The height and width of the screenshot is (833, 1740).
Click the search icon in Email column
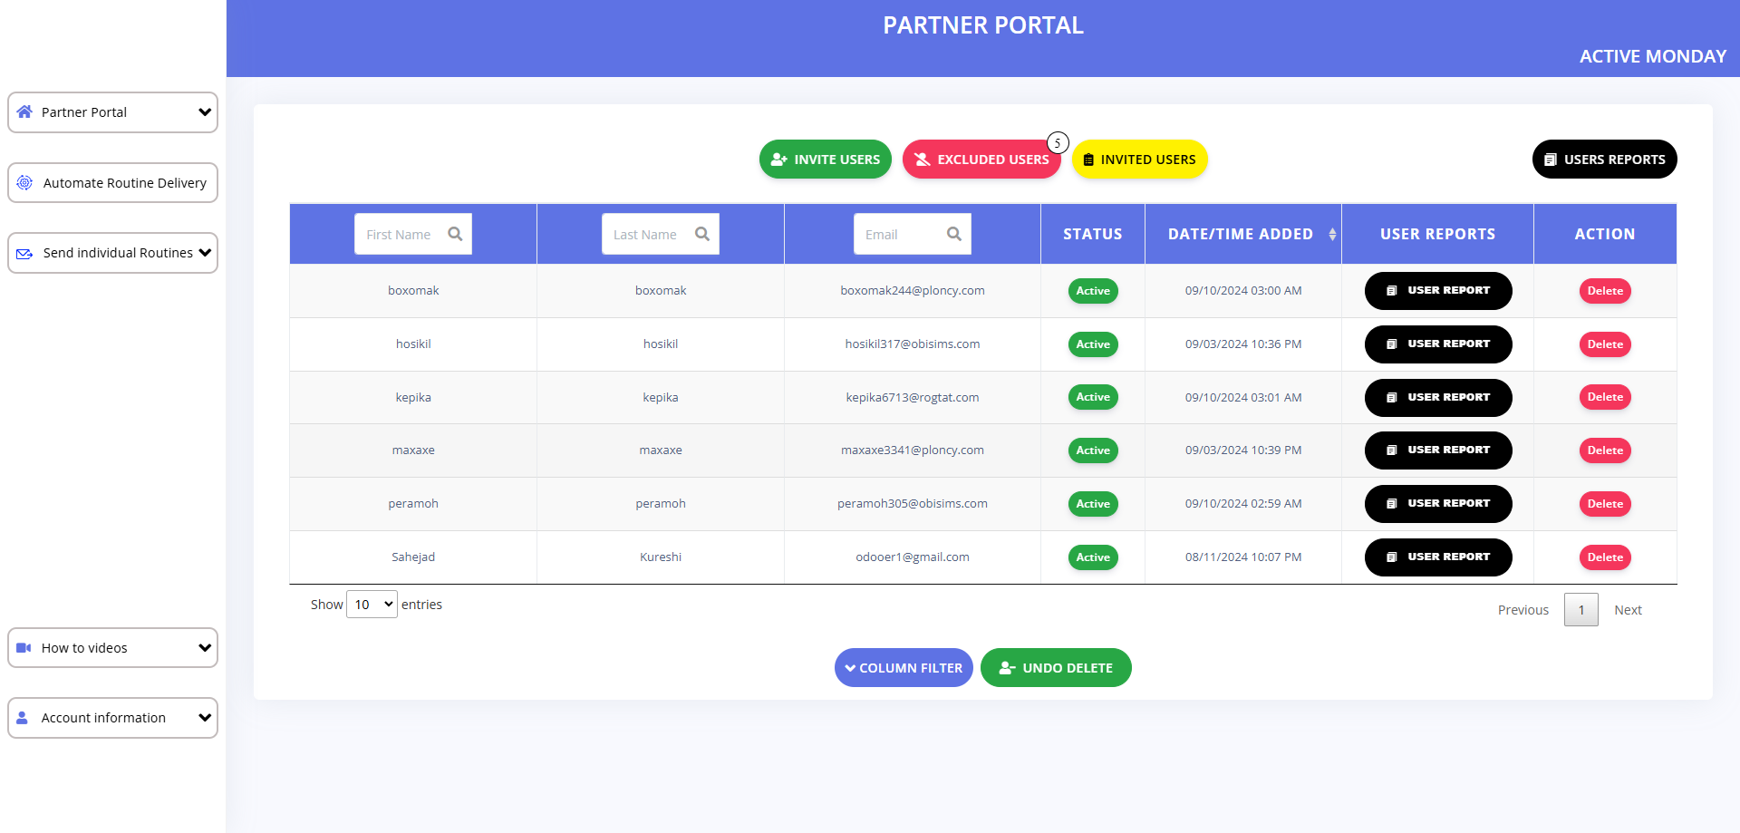(x=954, y=234)
